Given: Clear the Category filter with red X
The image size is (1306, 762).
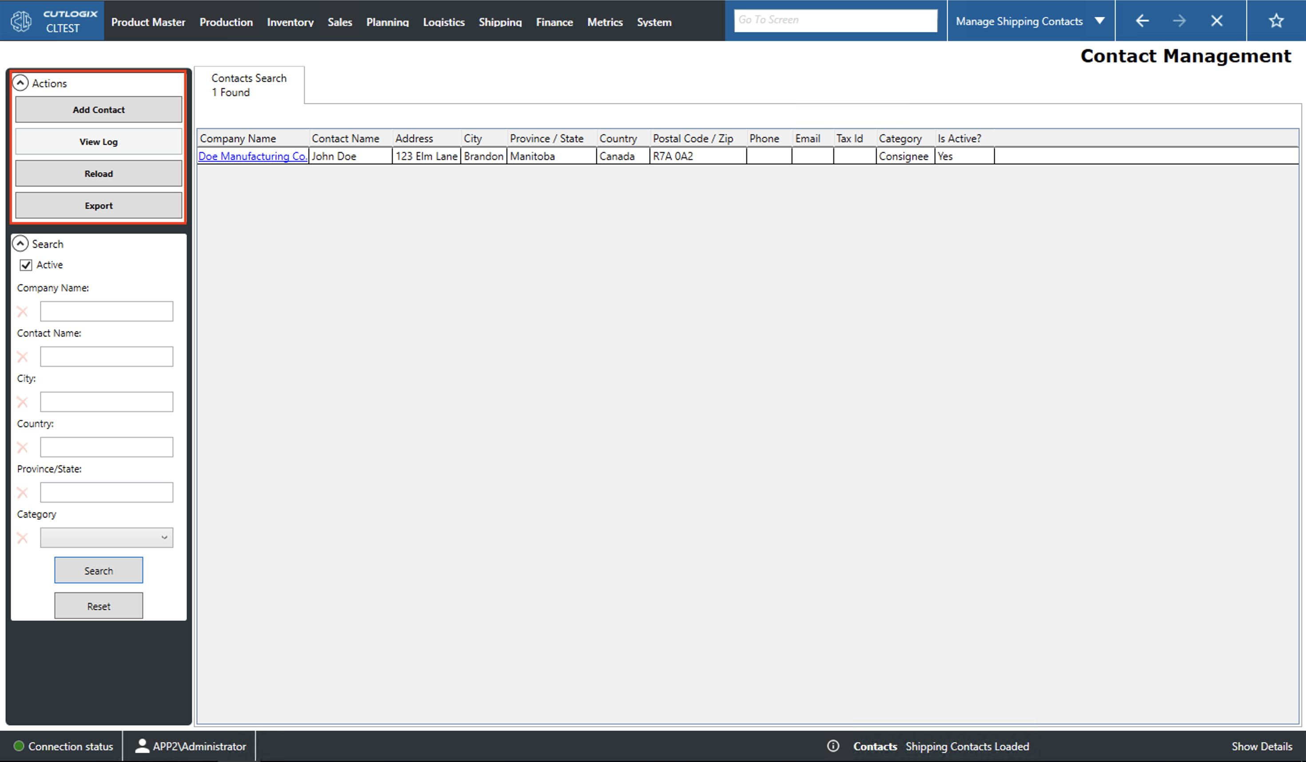Looking at the screenshot, I should click(x=22, y=538).
